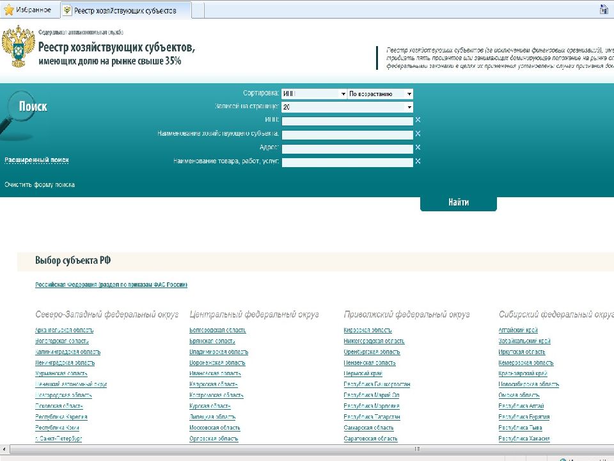This screenshot has width=614, height=461.
Task: Select Мурманская область
Action: 61,373
